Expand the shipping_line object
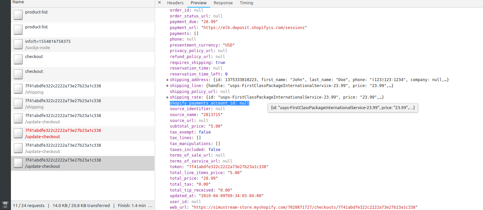 point(168,86)
